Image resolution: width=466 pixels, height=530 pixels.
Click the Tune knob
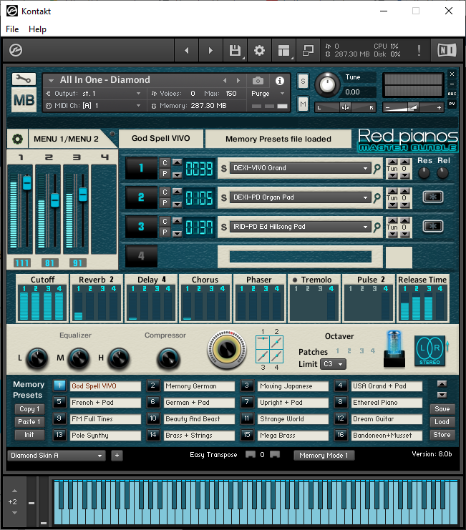pos(327,85)
